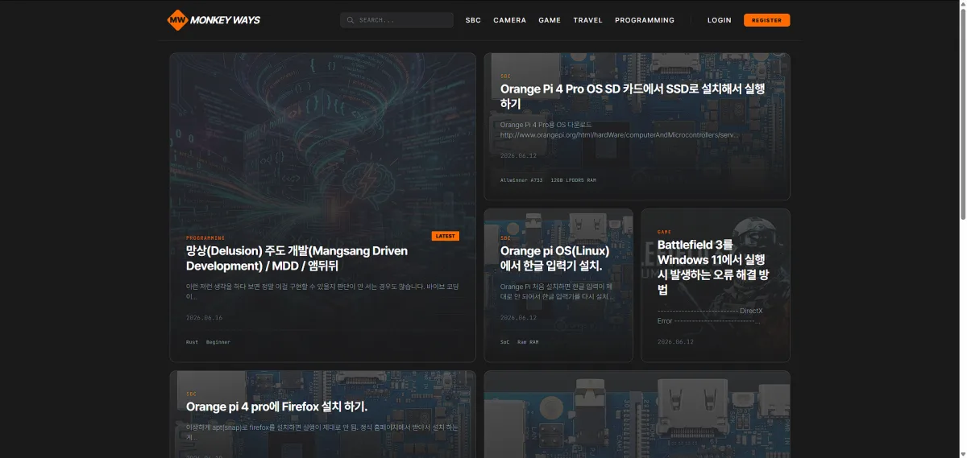Click the LOGIN link
The image size is (967, 458).
coord(720,20)
